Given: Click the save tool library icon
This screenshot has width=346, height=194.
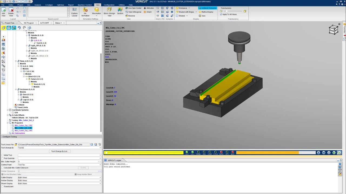Looking at the screenshot, I should click(92, 145).
